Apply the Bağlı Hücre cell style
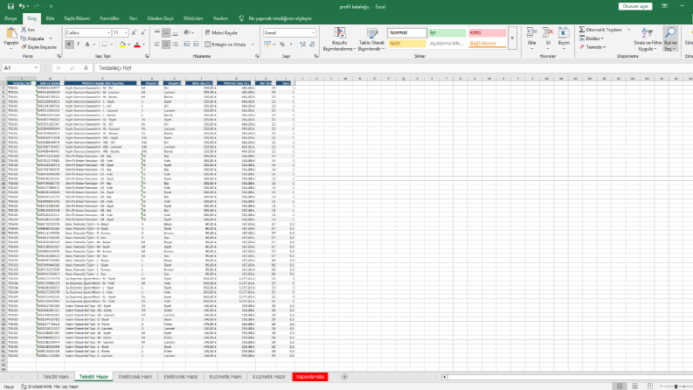 click(487, 44)
